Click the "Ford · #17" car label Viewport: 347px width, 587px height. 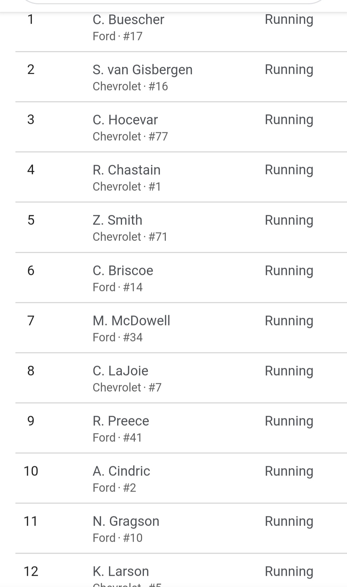(x=117, y=36)
